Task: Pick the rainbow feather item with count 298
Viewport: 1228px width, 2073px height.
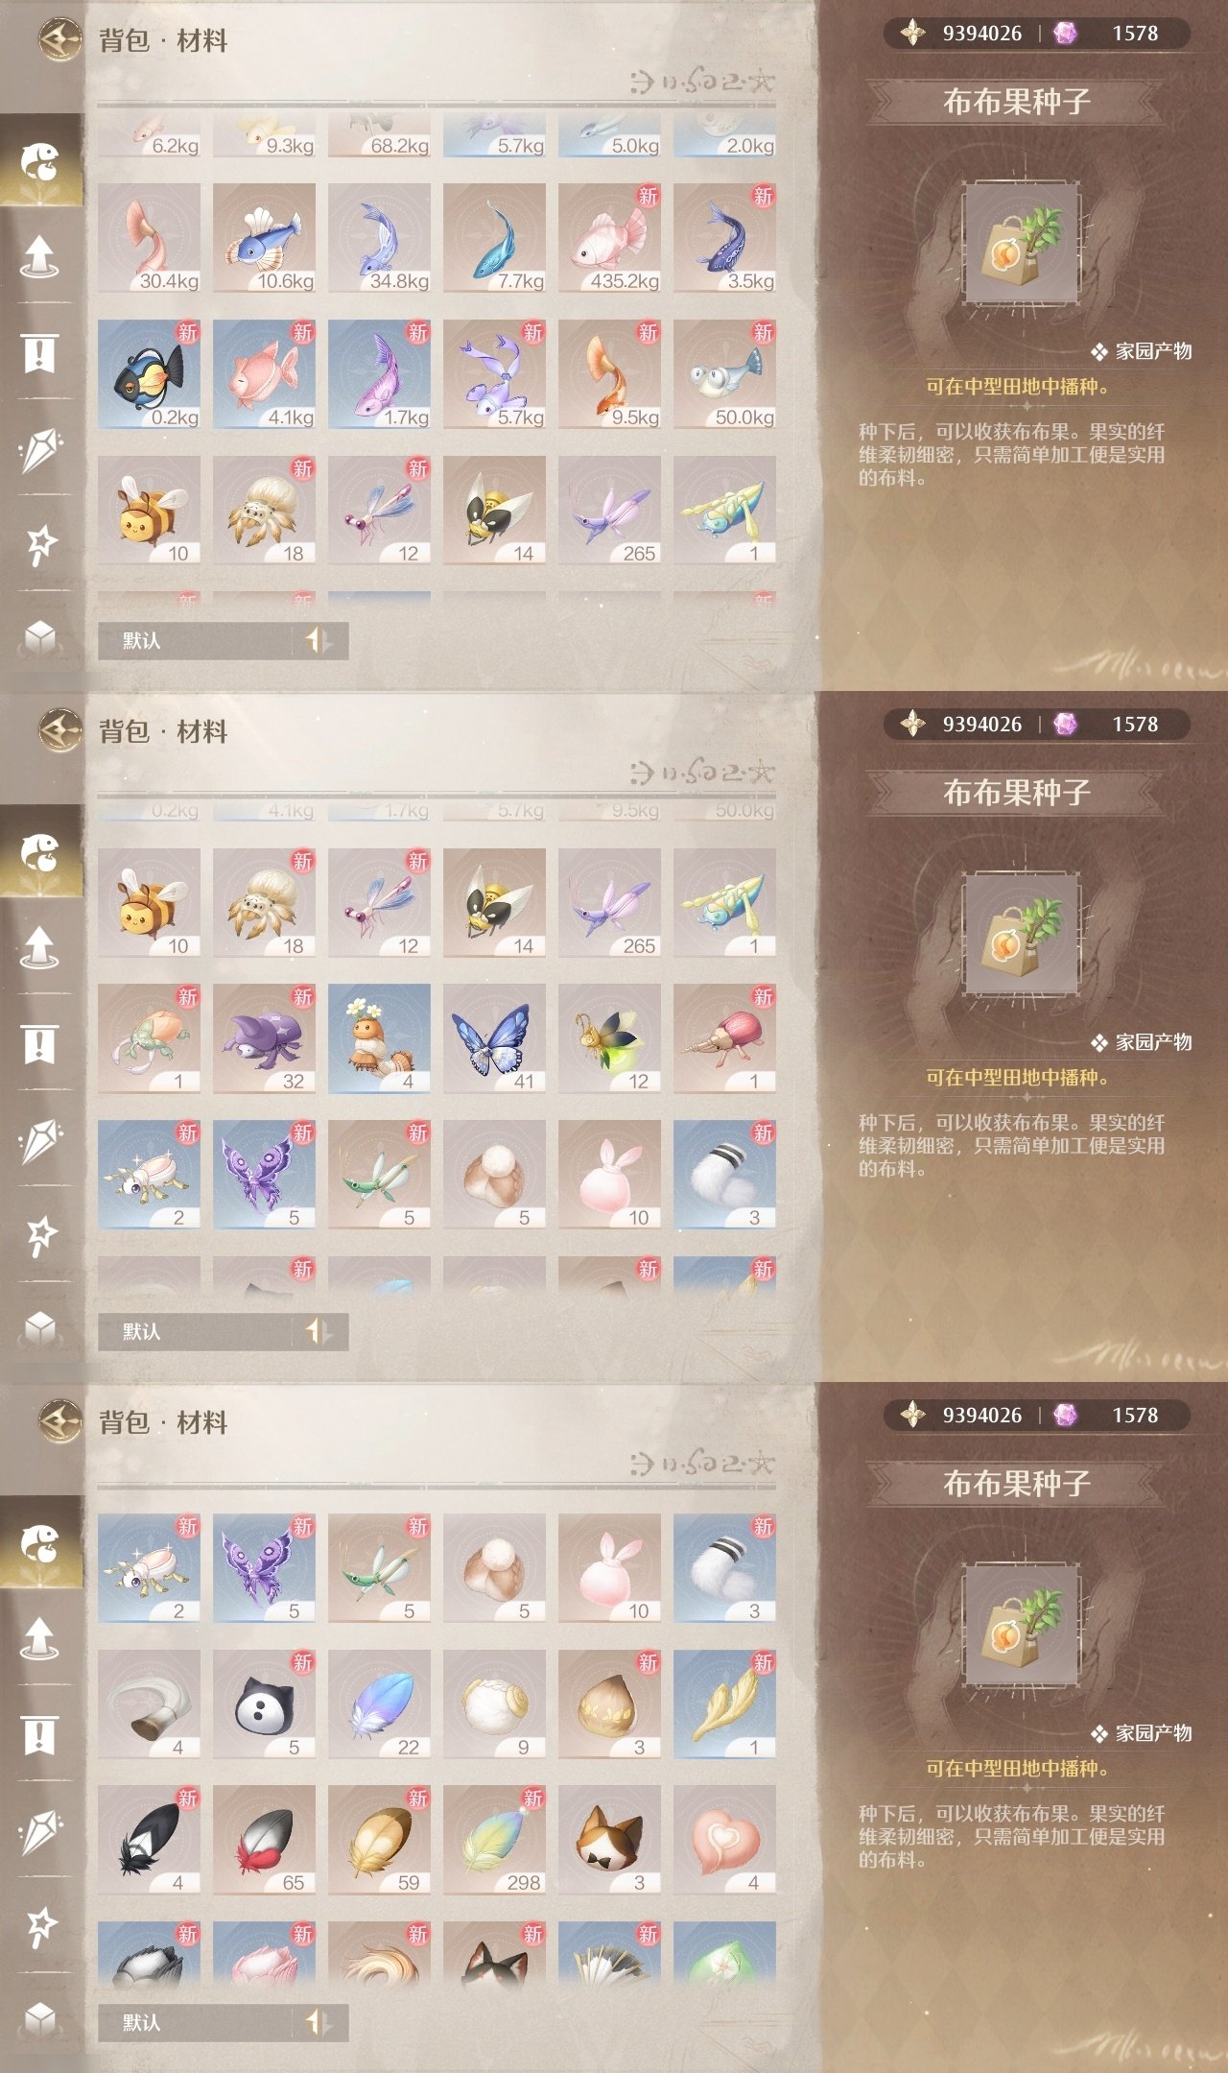Action: tap(494, 1840)
